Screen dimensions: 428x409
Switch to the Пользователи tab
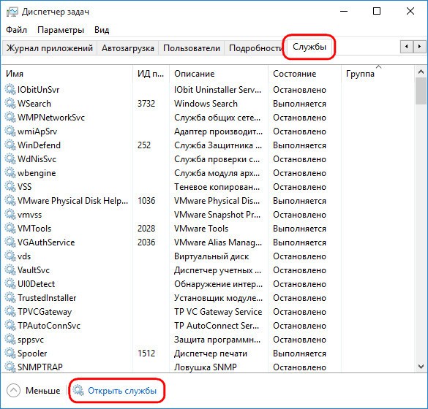(x=192, y=48)
